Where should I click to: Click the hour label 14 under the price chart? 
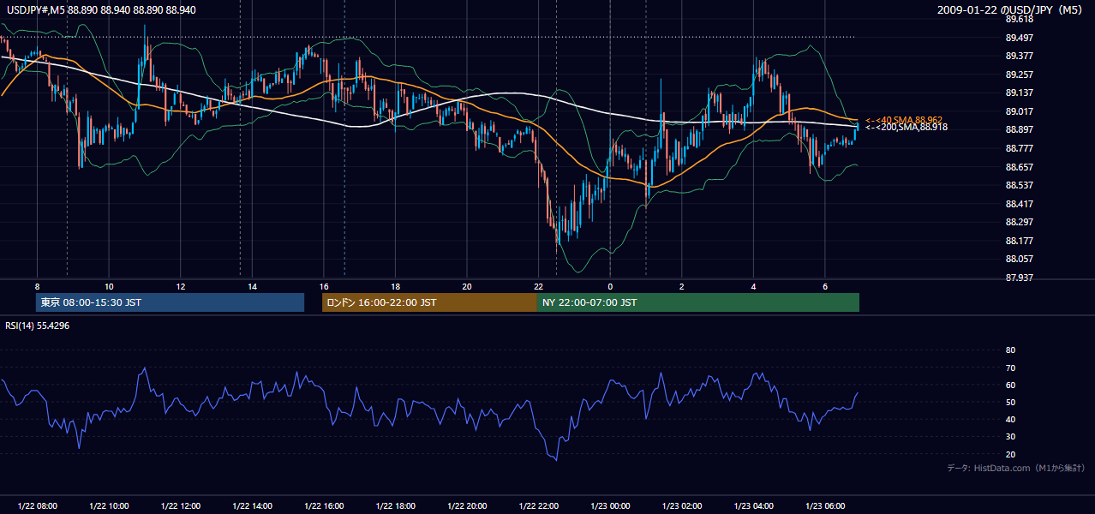(252, 286)
